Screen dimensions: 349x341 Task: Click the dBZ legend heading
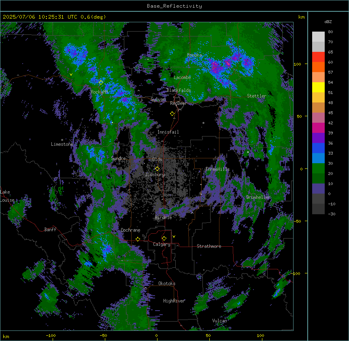(x=328, y=22)
